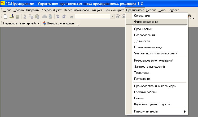Open the Правка menu
This screenshot has height=117, width=198.
[19, 10]
